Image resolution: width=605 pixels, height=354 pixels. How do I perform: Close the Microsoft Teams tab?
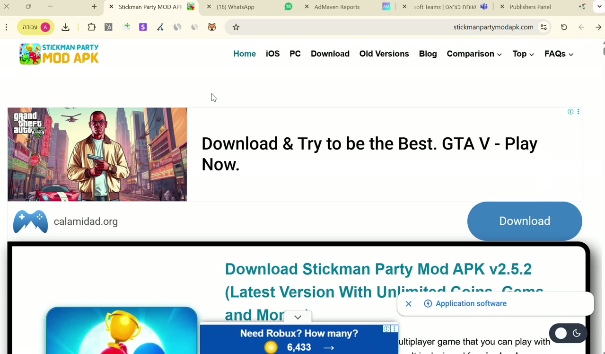coord(404,7)
